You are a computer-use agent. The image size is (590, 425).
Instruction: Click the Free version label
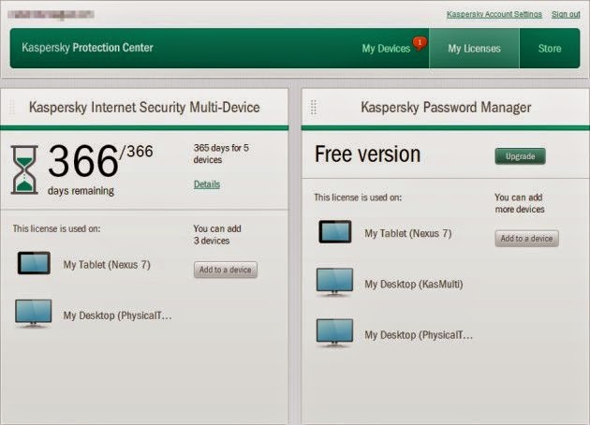(368, 154)
